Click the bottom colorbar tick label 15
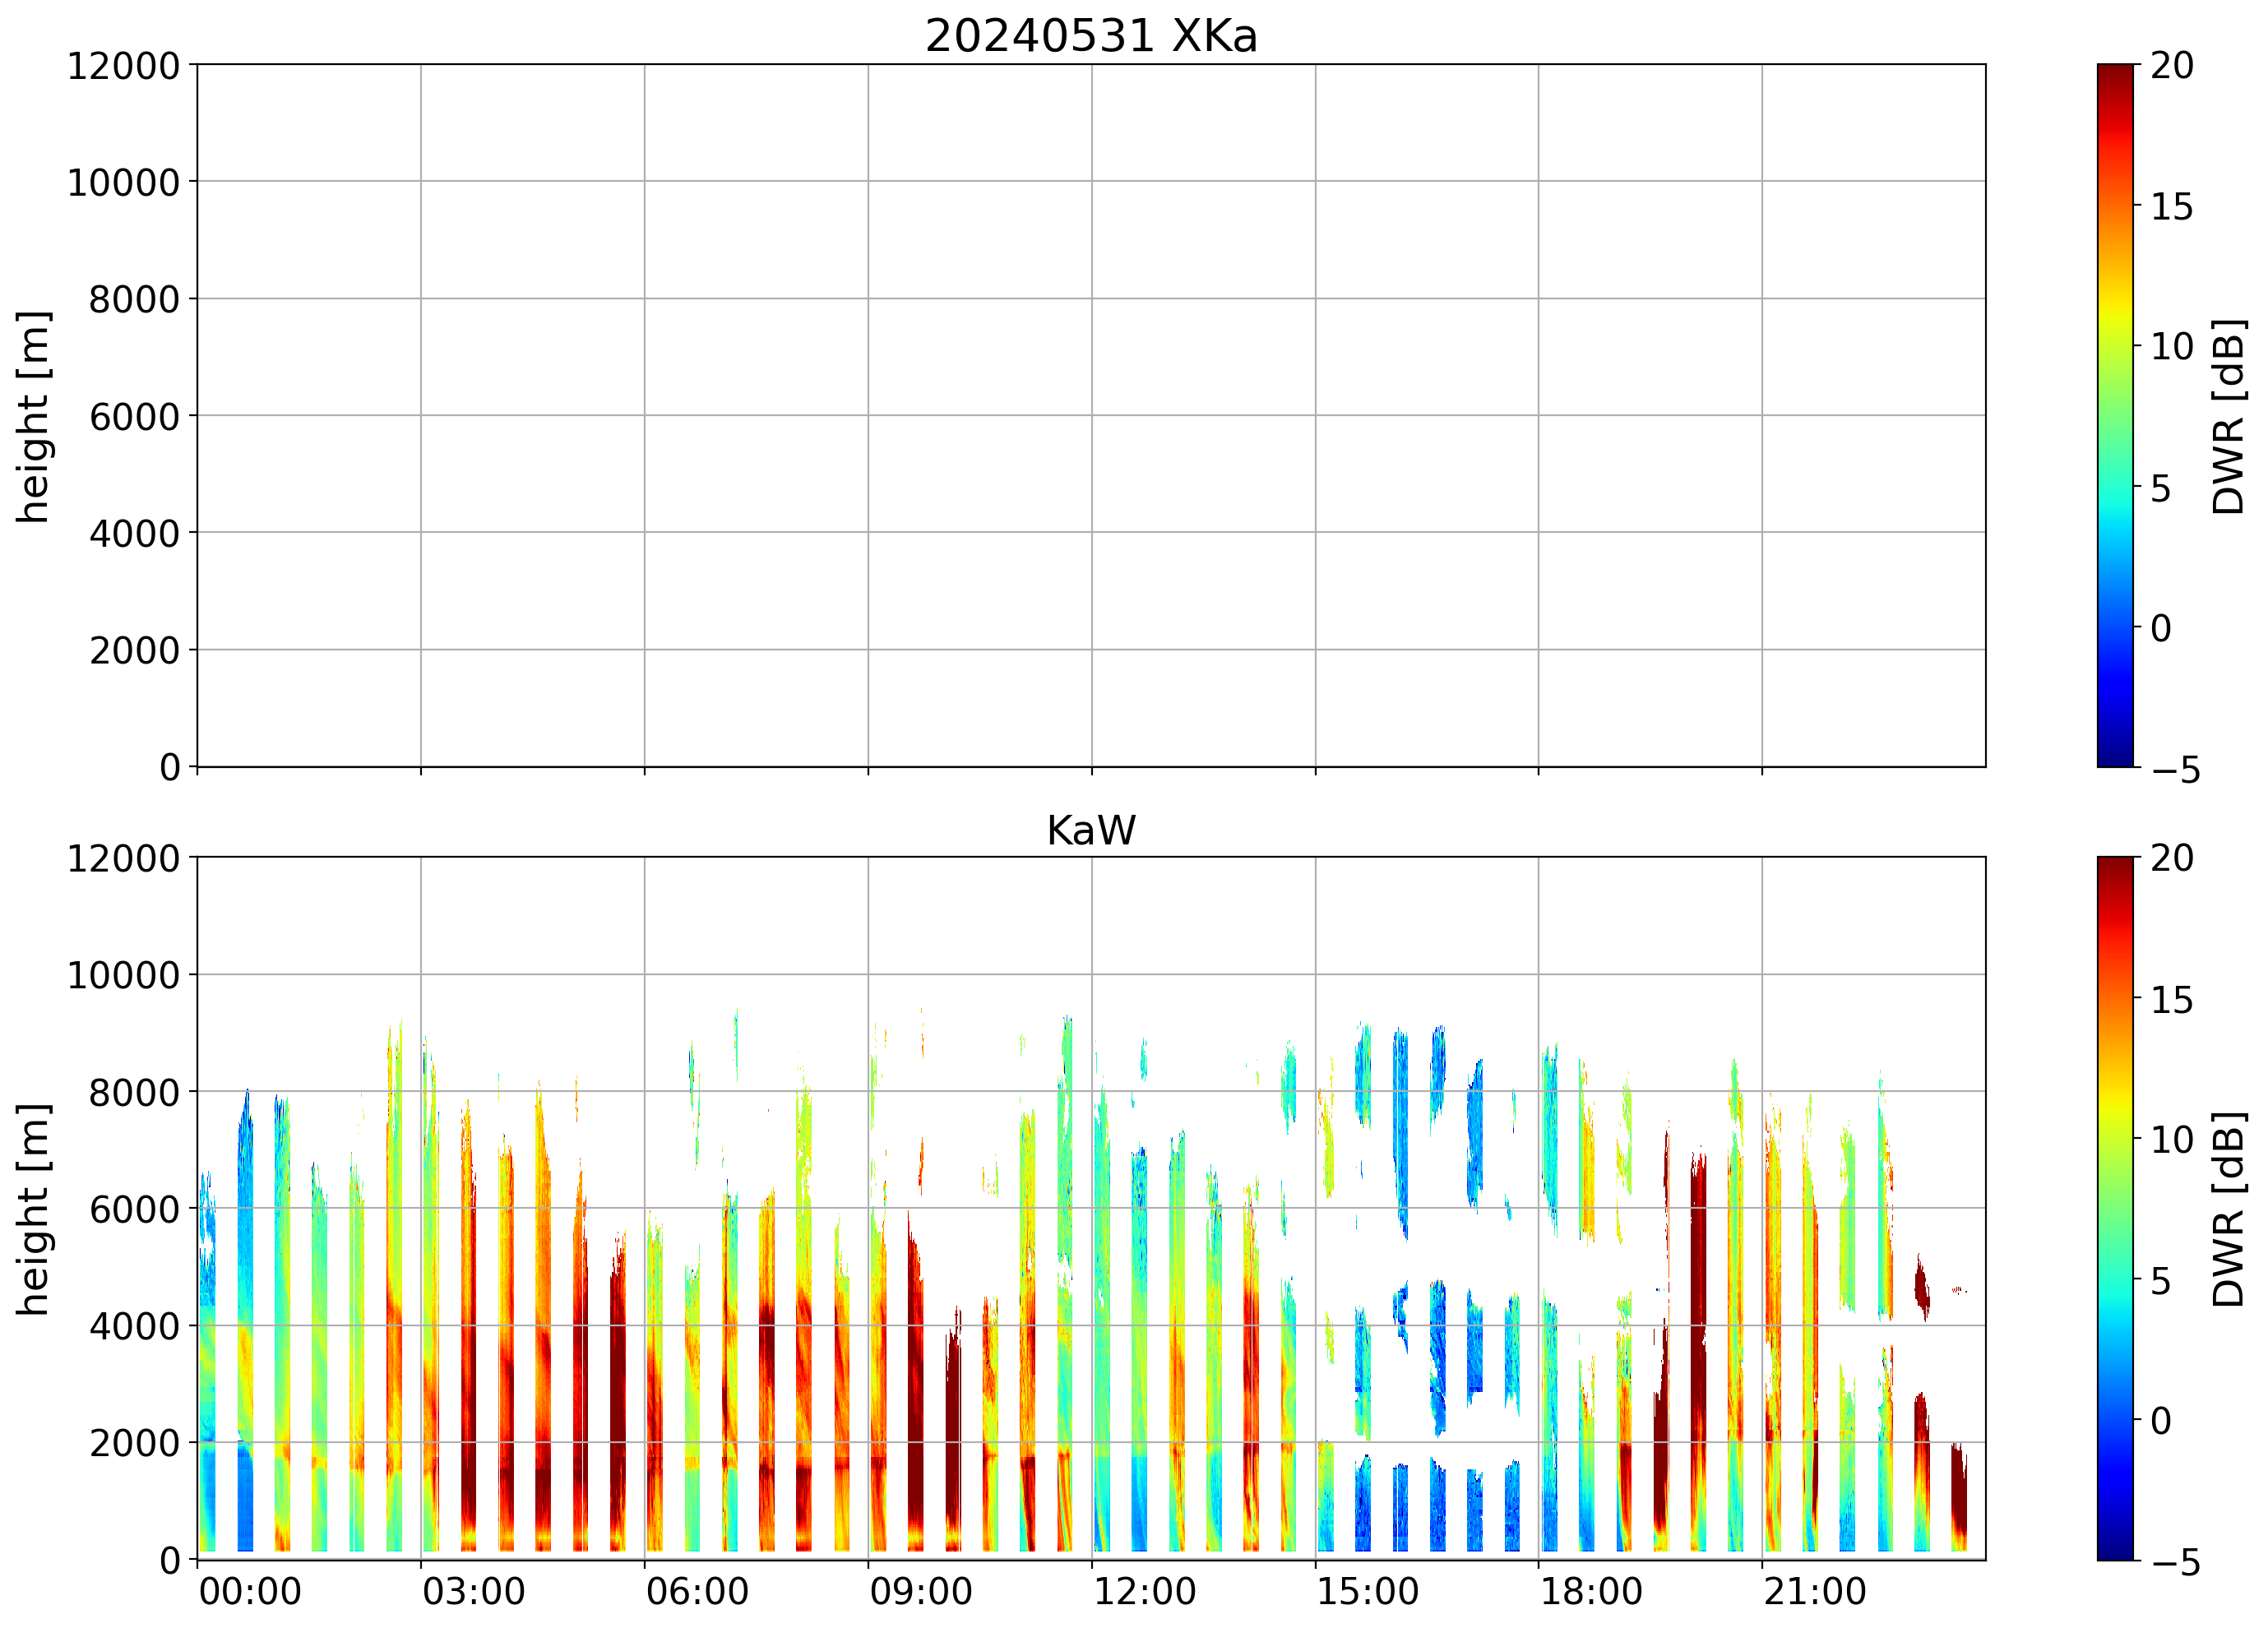 (2171, 1000)
